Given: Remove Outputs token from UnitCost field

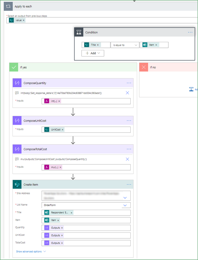Looking at the screenshot, I should [62, 236].
